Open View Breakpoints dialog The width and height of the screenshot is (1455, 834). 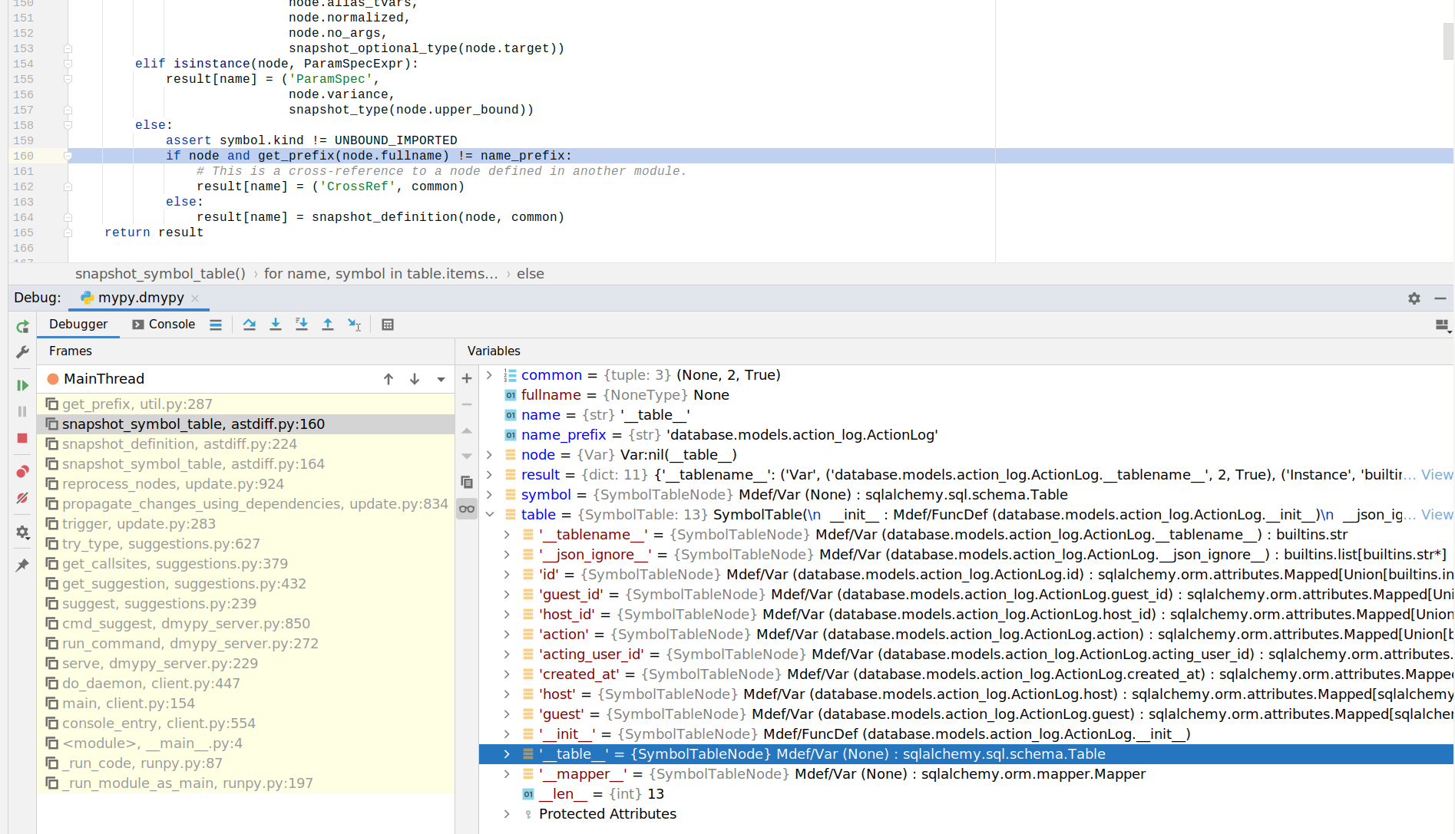coord(22,471)
